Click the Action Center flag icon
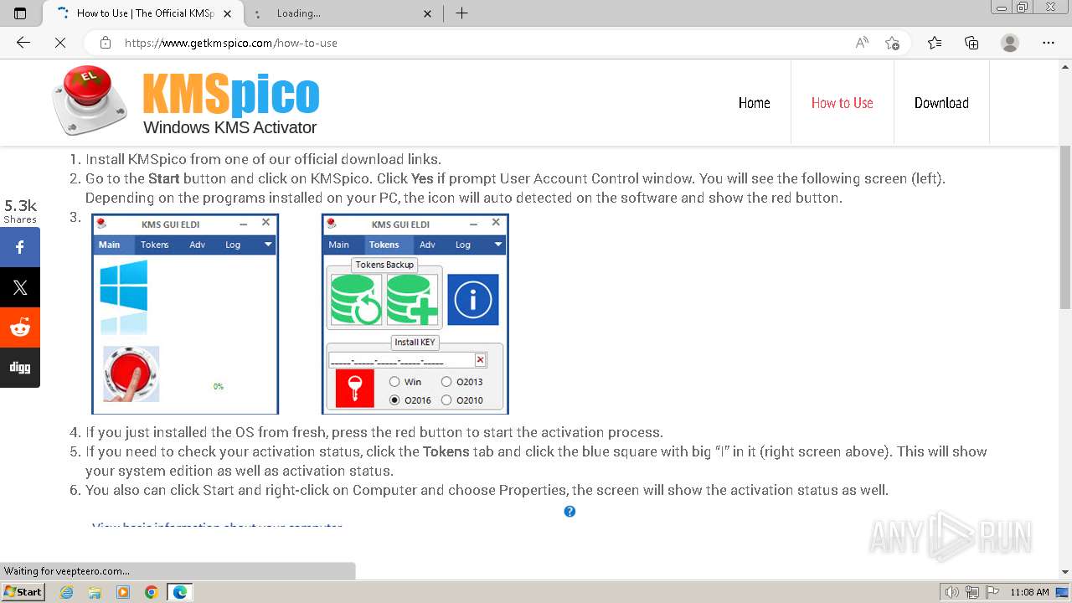Viewport: 1072px width, 603px height. pyautogui.click(x=992, y=592)
